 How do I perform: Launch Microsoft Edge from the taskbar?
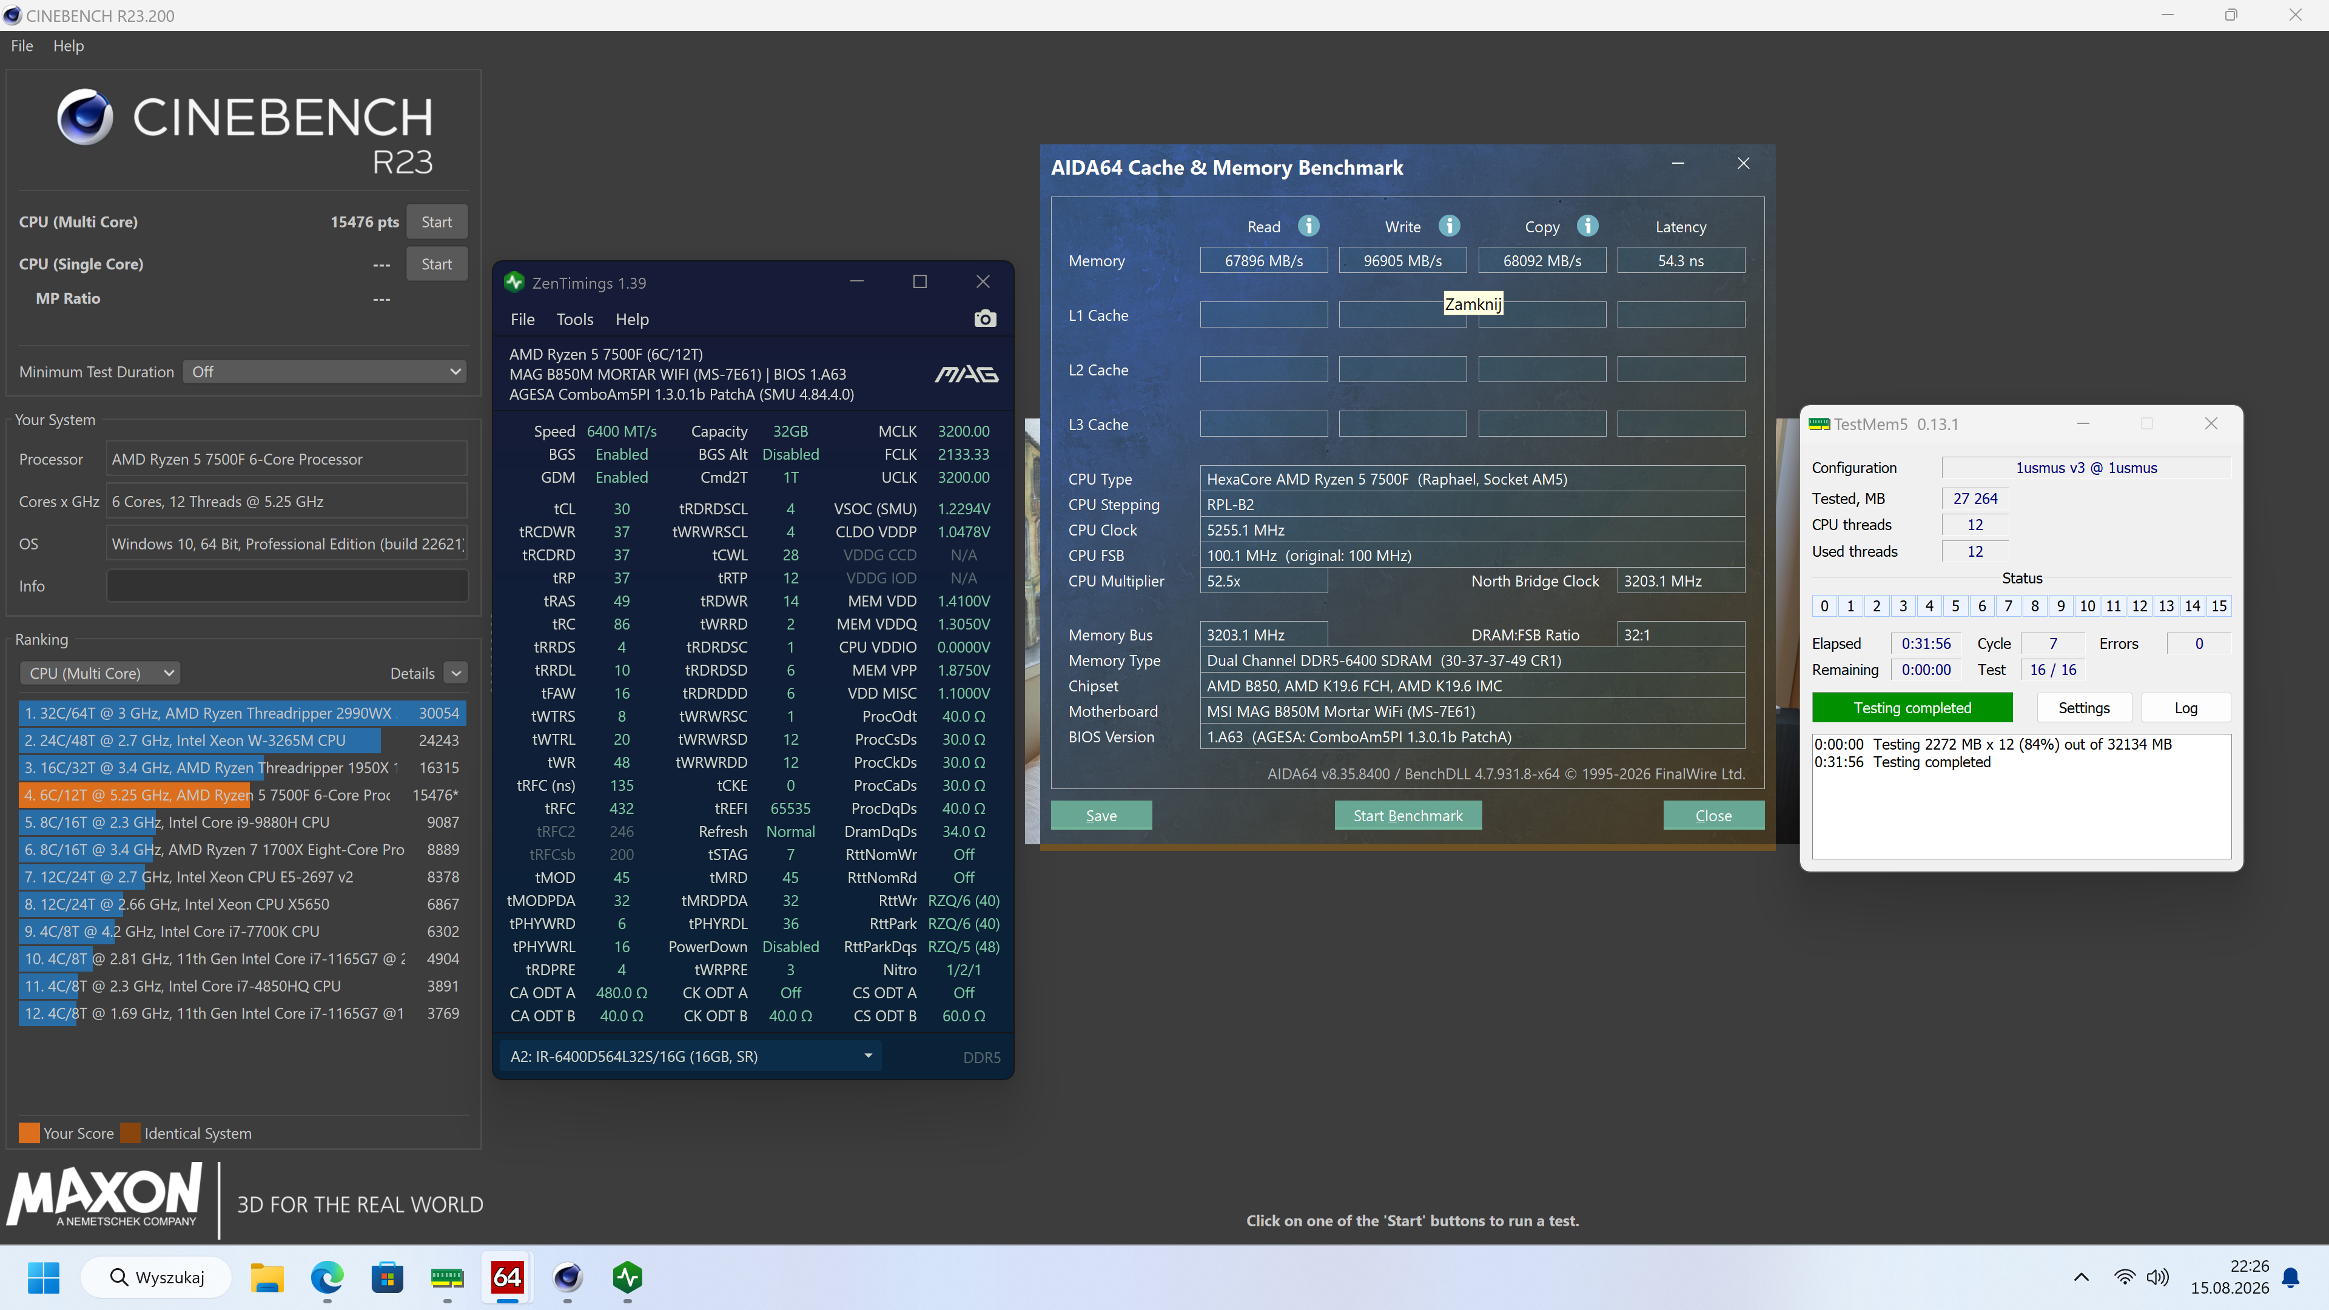click(x=328, y=1277)
